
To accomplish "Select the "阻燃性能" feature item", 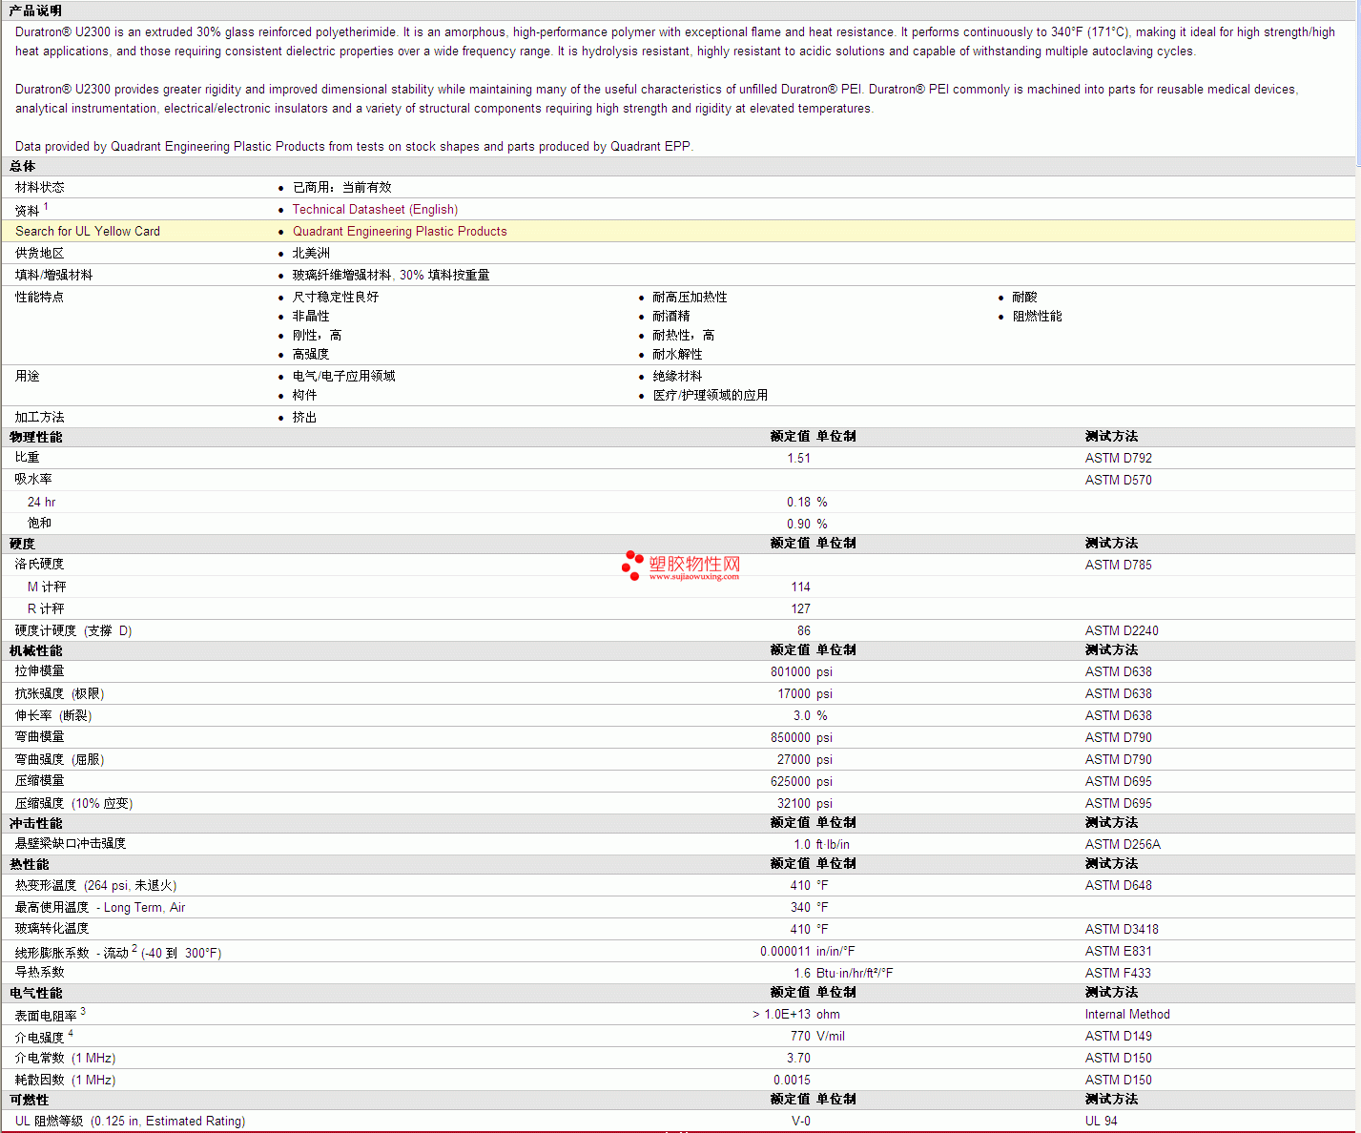I will (1037, 317).
